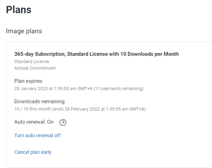The width and height of the screenshot is (212, 168).
Task: Select the 10 Downloads per Month title portion
Action: (149, 54)
